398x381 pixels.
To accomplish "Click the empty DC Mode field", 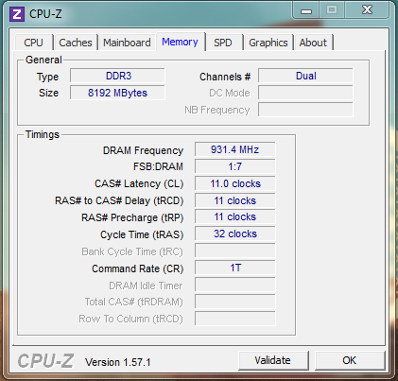I will [305, 93].
